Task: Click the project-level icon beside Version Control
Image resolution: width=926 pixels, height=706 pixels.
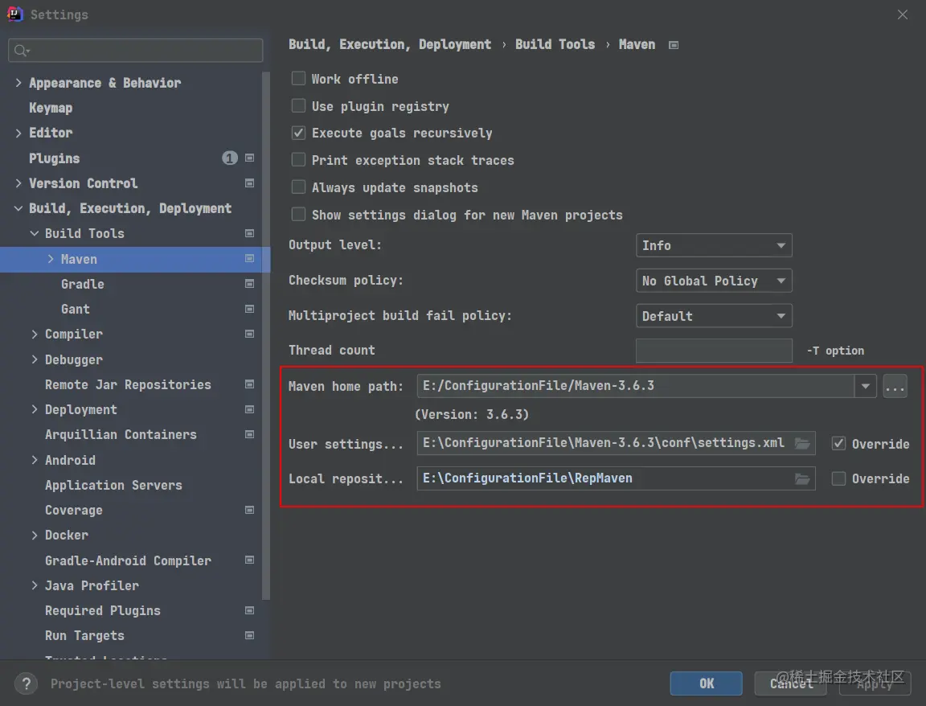Action: (x=250, y=183)
